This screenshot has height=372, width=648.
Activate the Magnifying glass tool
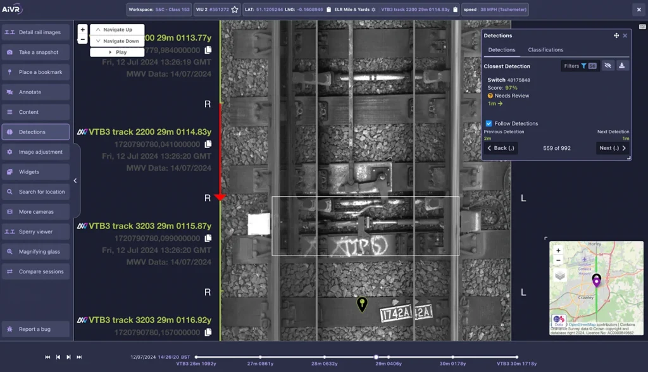[x=35, y=251]
